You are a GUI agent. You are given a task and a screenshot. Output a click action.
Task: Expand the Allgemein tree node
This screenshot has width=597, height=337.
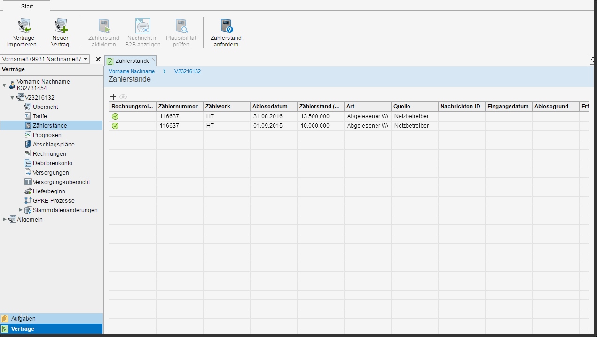tap(4, 219)
